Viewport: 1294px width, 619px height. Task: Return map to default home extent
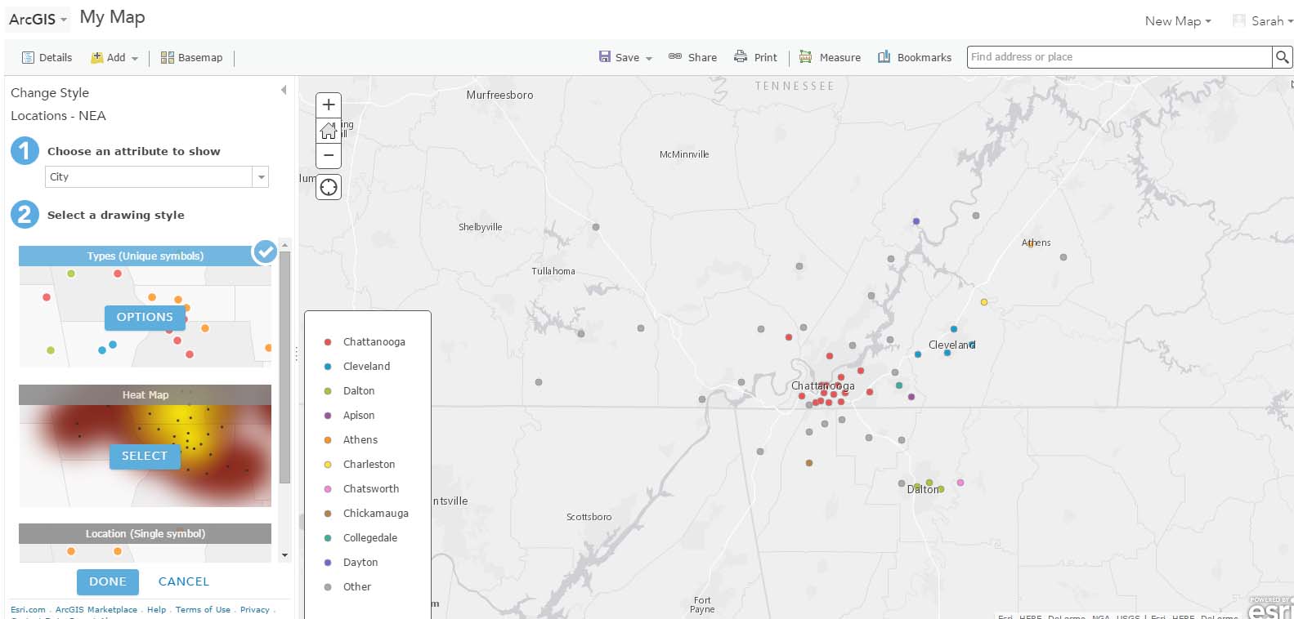pyautogui.click(x=329, y=131)
